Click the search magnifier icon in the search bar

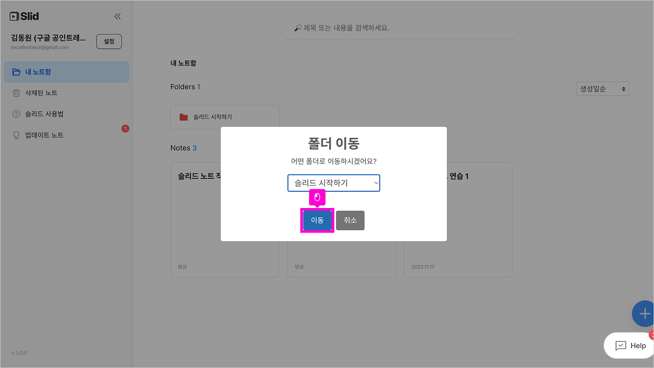298,28
